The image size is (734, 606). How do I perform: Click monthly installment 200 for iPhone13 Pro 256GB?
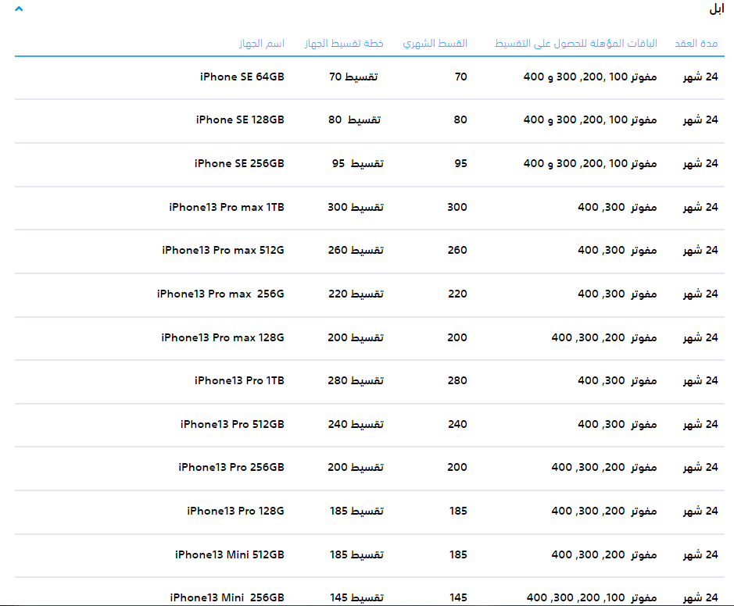(457, 467)
